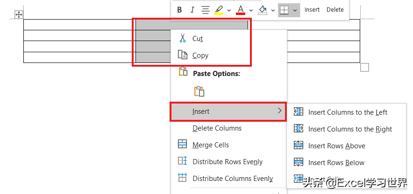Apply the red font color
413x194 pixels.
[x=241, y=10]
